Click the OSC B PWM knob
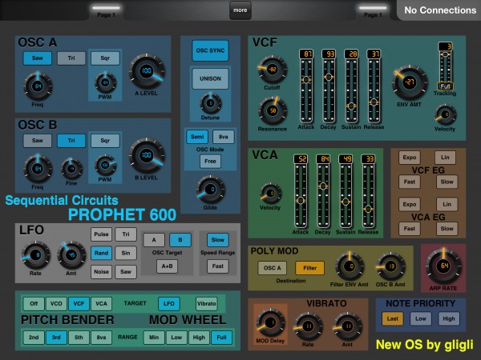 105,166
